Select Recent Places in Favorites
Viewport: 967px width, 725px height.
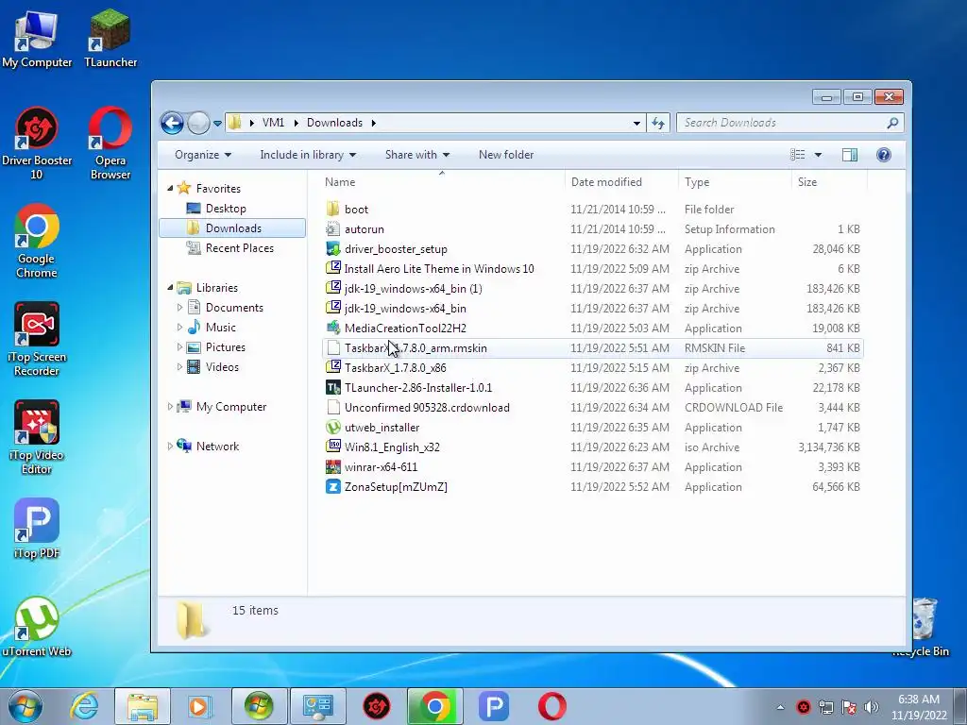pyautogui.click(x=239, y=248)
